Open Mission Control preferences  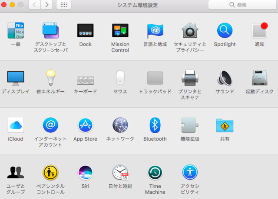point(120,31)
